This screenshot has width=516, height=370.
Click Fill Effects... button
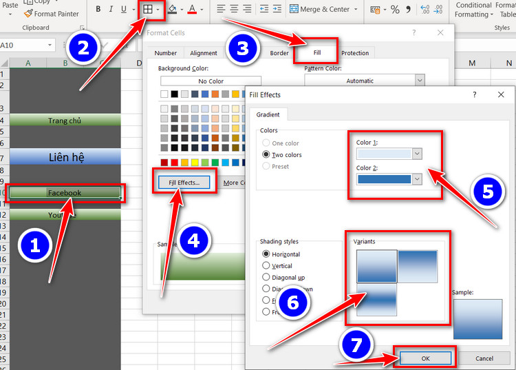coord(184,182)
